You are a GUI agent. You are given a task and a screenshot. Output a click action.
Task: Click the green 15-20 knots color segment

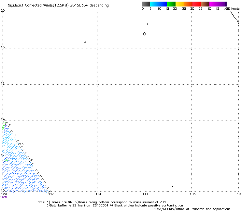click(171, 4)
